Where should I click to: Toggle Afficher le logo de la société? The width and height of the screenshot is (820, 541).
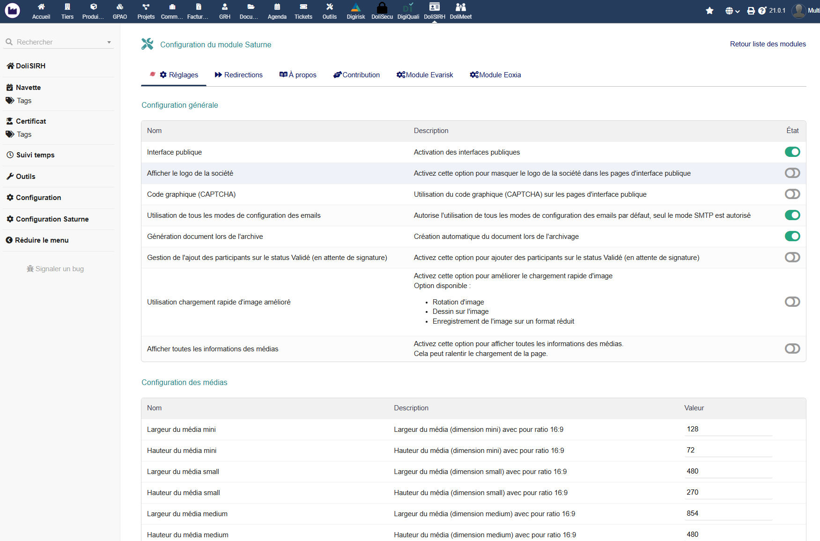click(x=792, y=173)
